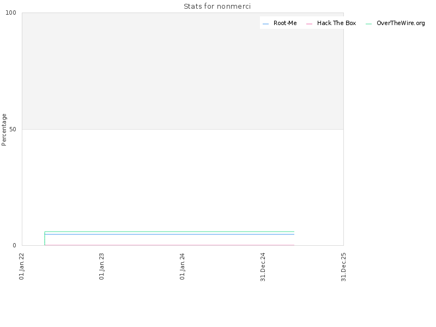Click the 01.Jan.24 x-axis date label
Viewport: 436px width, 327px height.
(182, 266)
